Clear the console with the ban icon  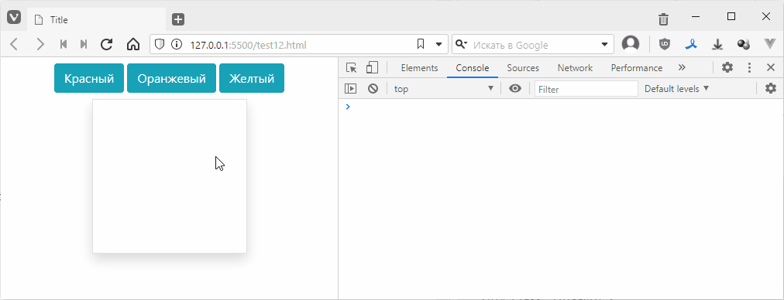tap(373, 89)
